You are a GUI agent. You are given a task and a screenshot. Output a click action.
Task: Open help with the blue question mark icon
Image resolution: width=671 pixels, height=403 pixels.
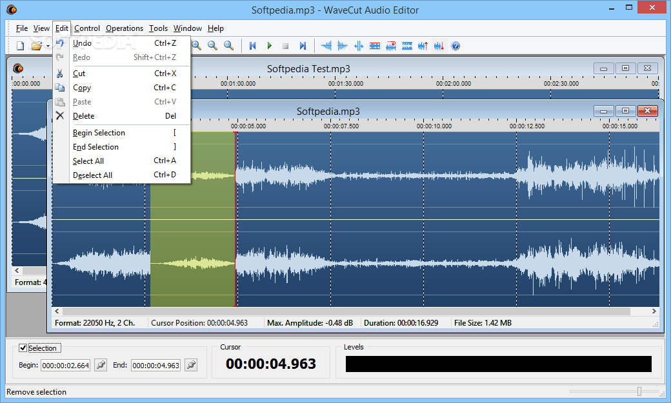456,46
